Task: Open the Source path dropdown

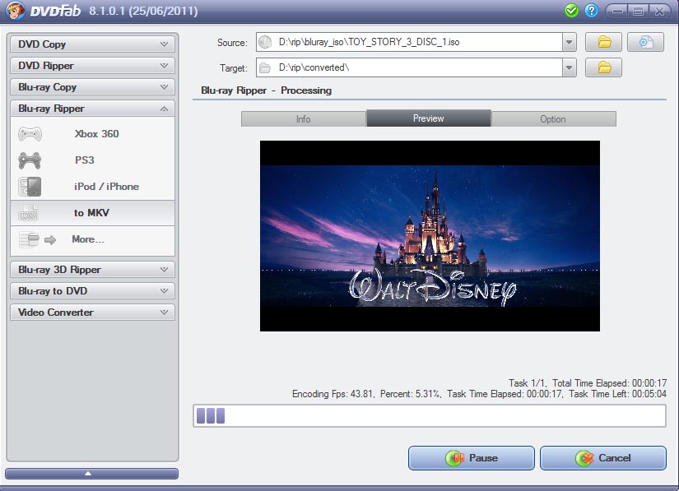Action: (x=569, y=43)
